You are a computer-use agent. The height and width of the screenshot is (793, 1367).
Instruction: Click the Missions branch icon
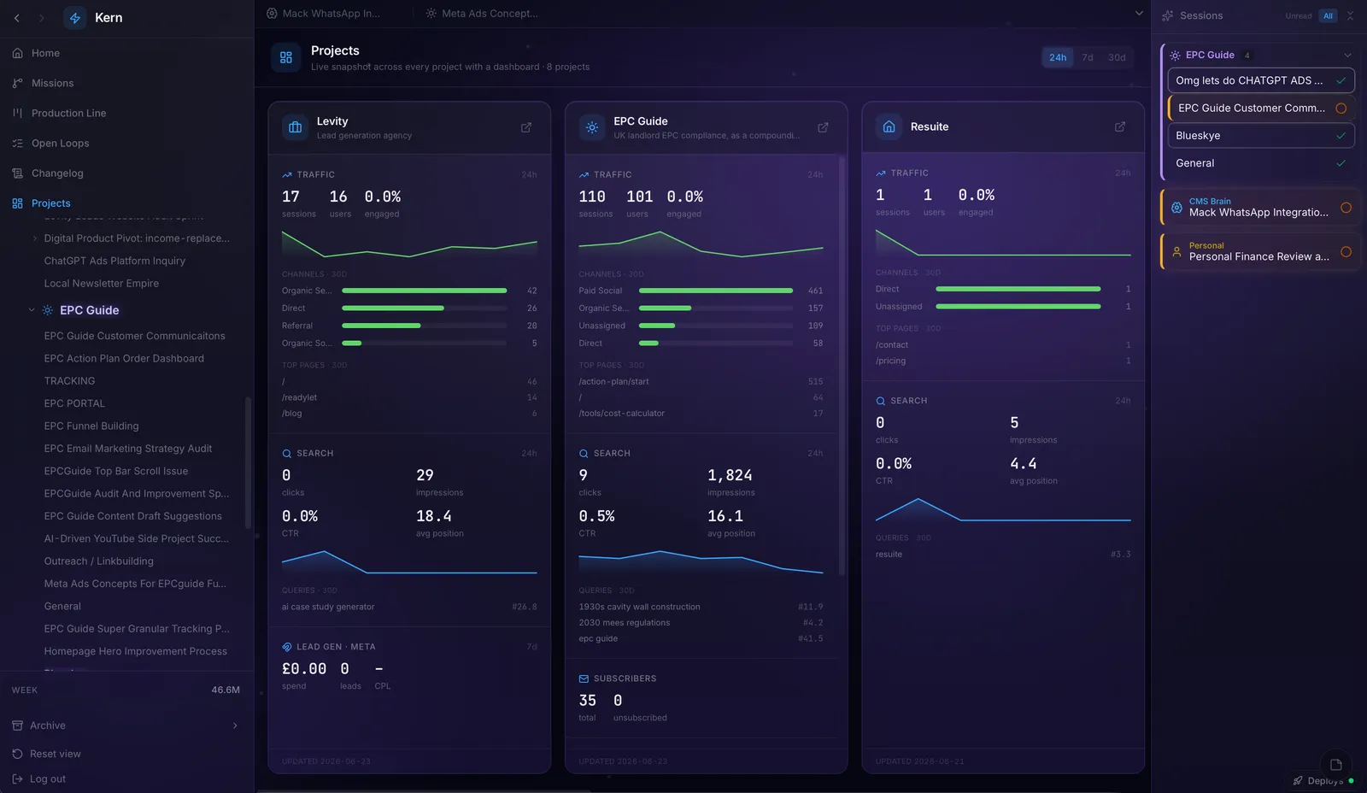click(17, 83)
